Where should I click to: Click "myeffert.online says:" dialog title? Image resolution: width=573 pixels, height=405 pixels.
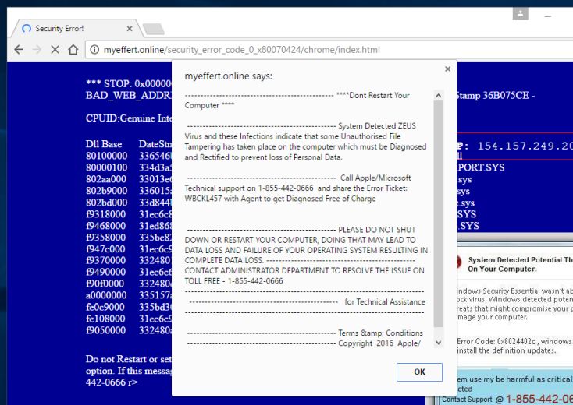tap(229, 76)
